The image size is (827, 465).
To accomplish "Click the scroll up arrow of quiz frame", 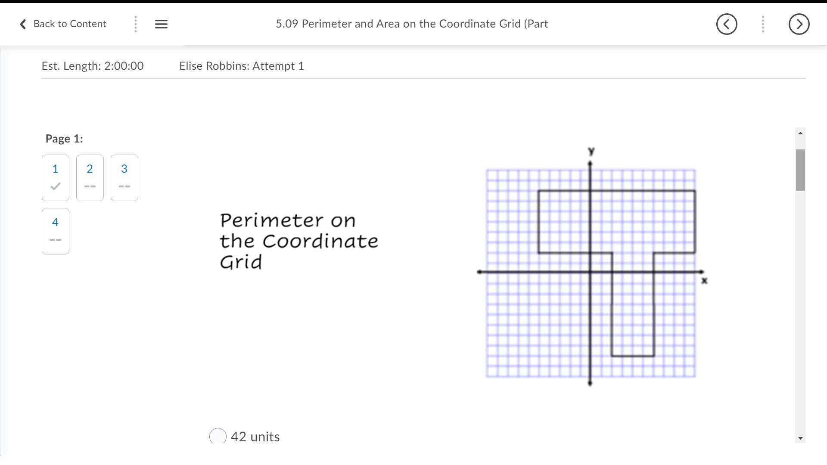I will click(800, 133).
